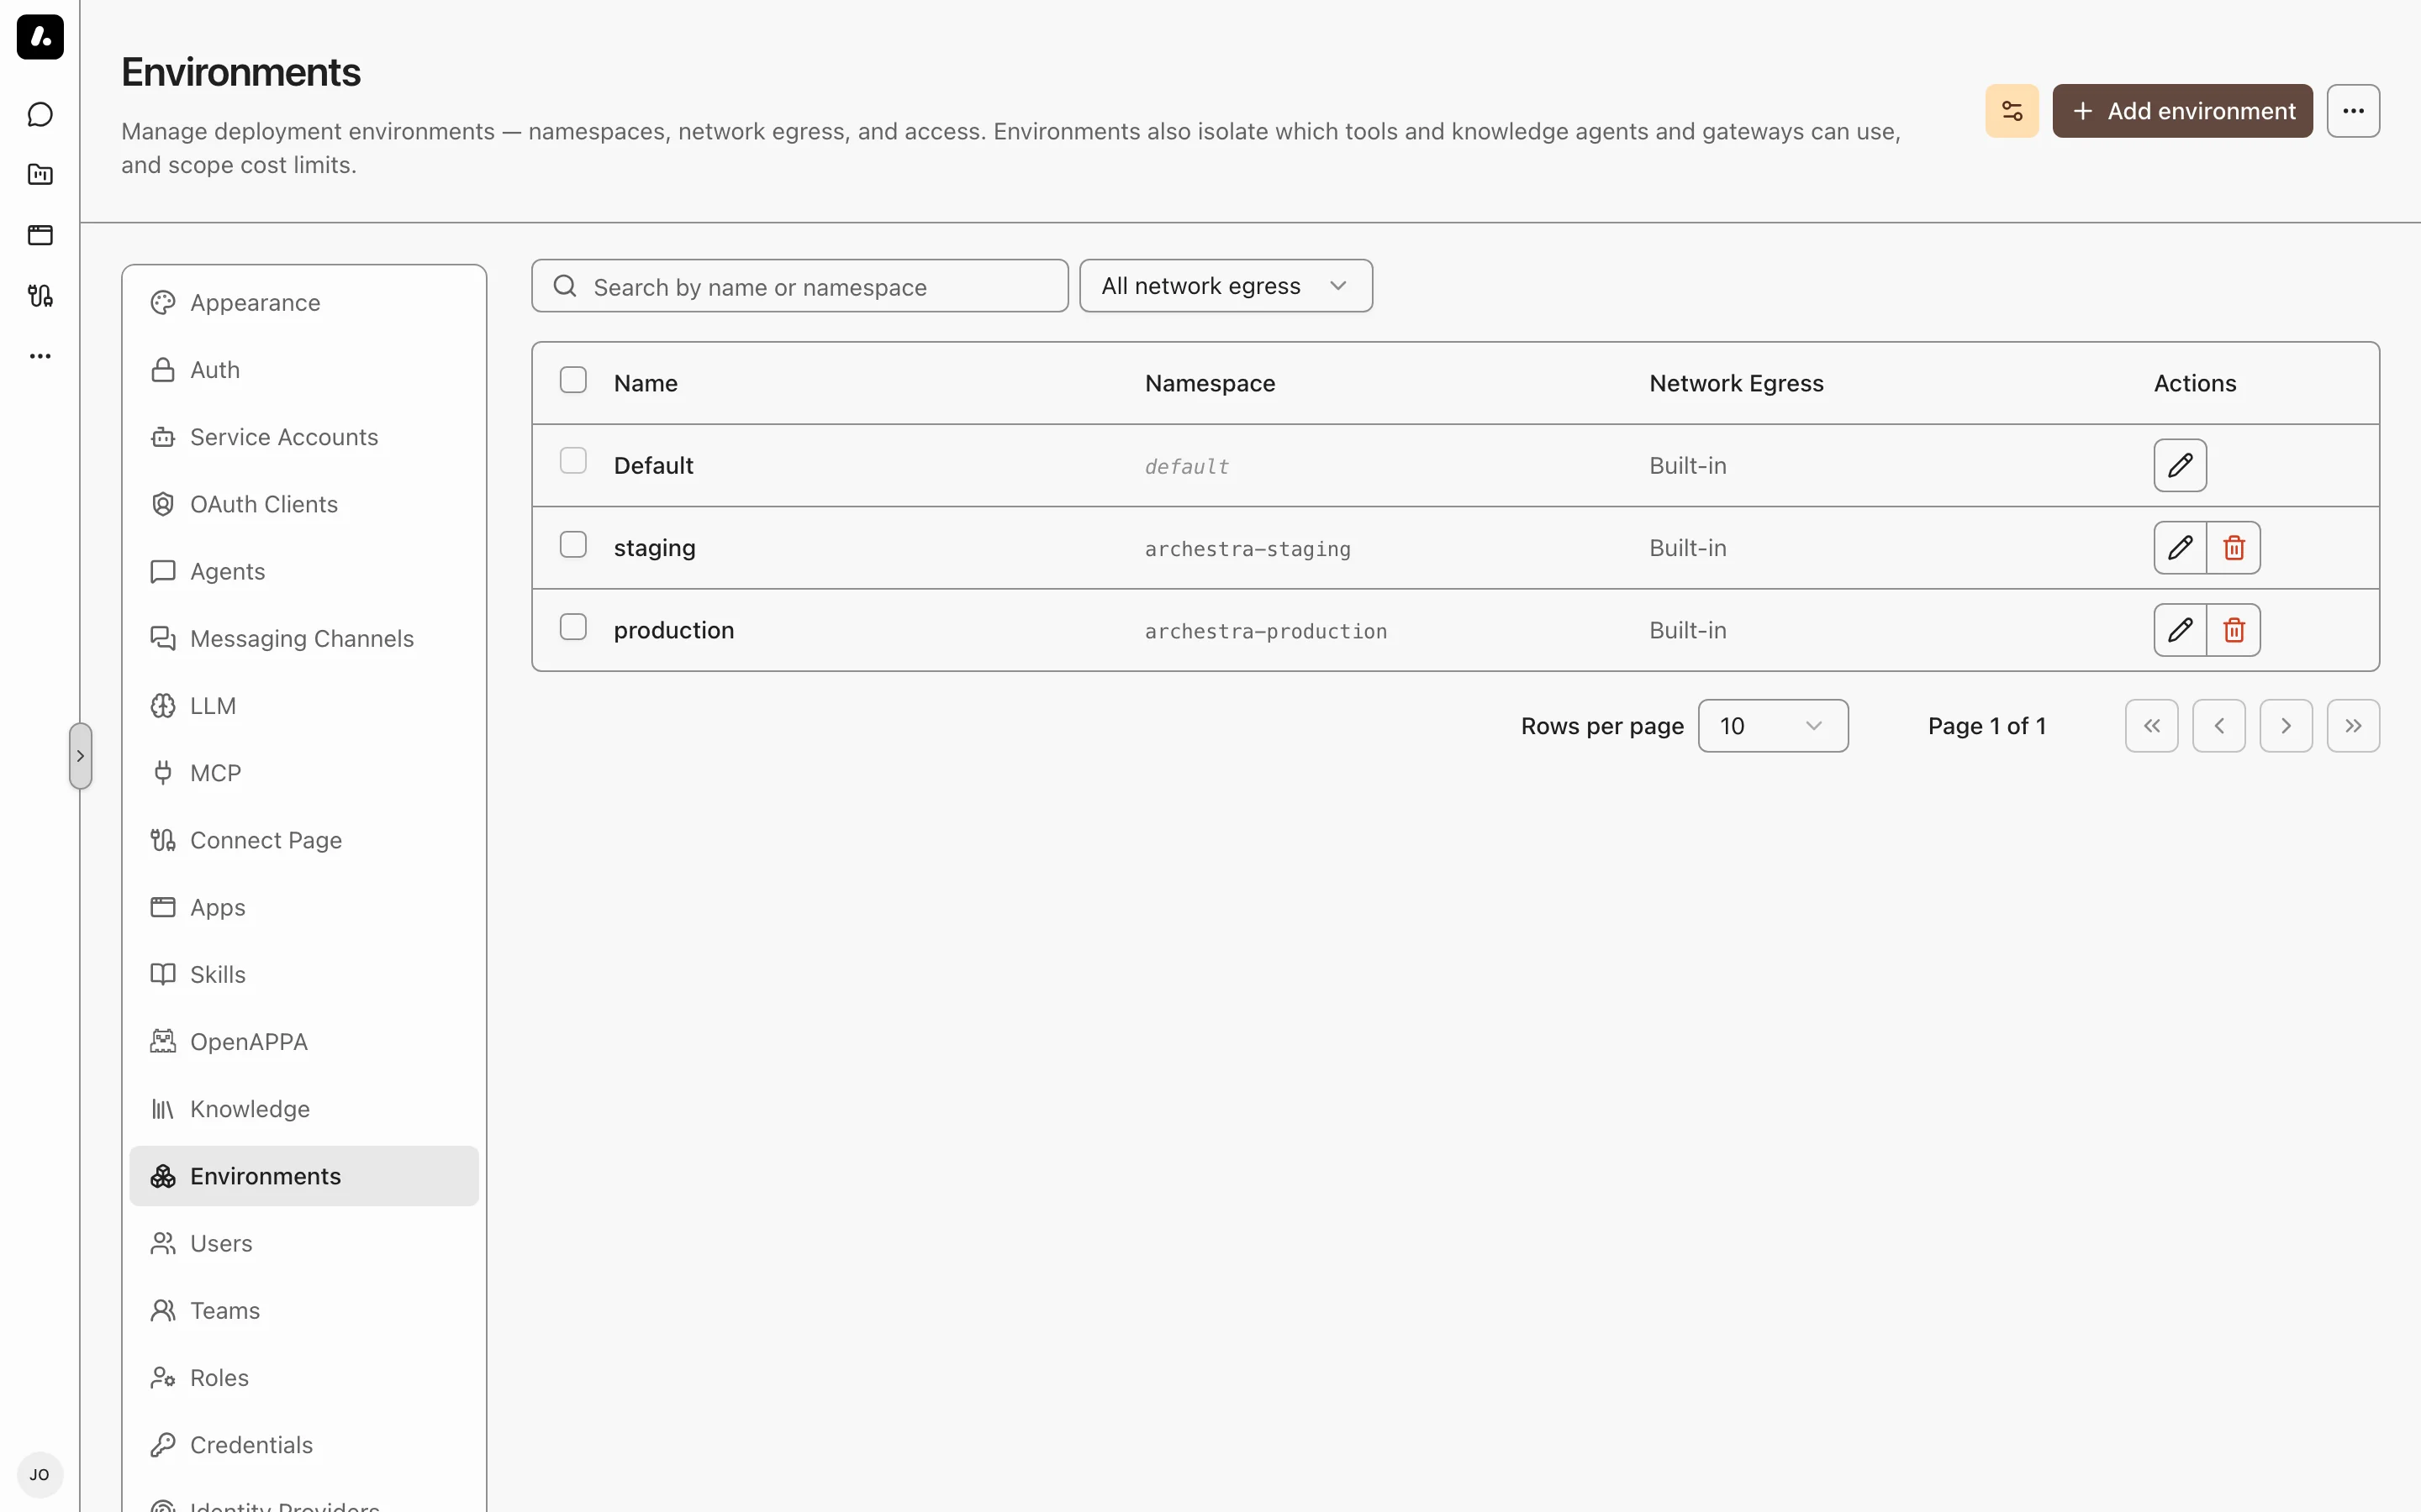Go to previous page arrow
This screenshot has width=2421, height=1512.
[2219, 726]
